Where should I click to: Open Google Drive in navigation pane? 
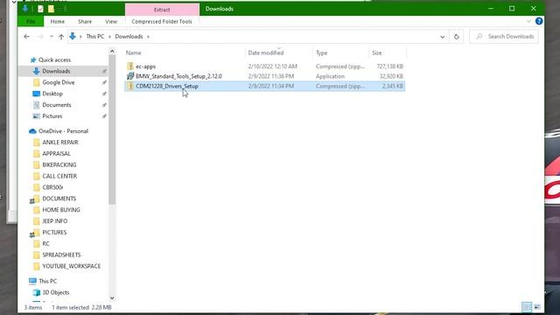(59, 82)
